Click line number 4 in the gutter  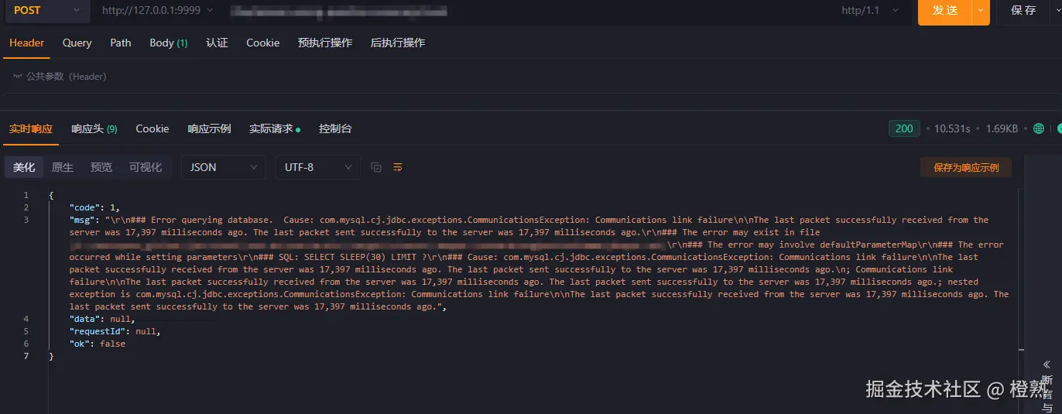(26, 319)
